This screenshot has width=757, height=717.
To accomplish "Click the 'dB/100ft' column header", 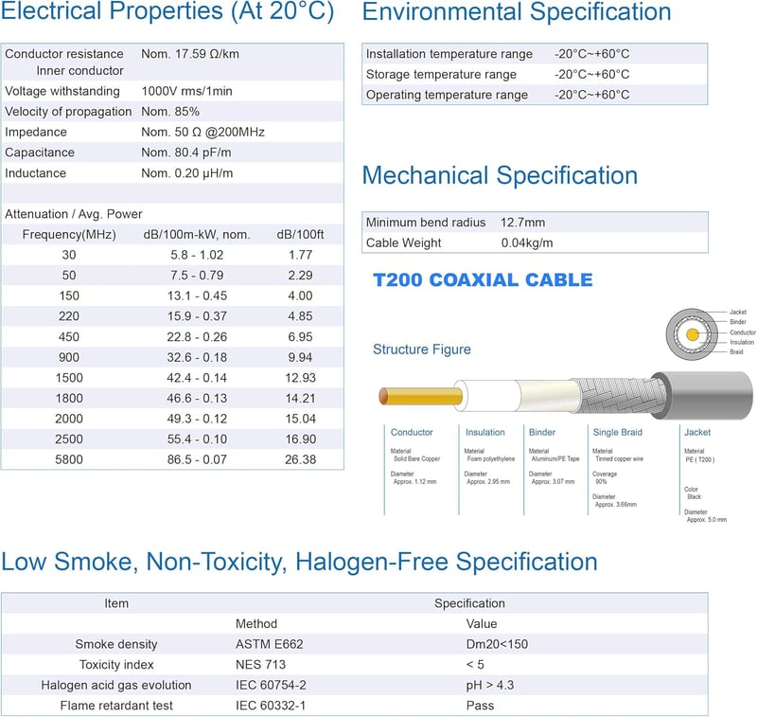I will click(300, 234).
